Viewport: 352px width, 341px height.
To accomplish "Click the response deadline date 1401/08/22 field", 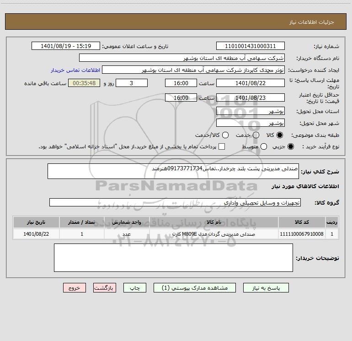I will point(251,83).
